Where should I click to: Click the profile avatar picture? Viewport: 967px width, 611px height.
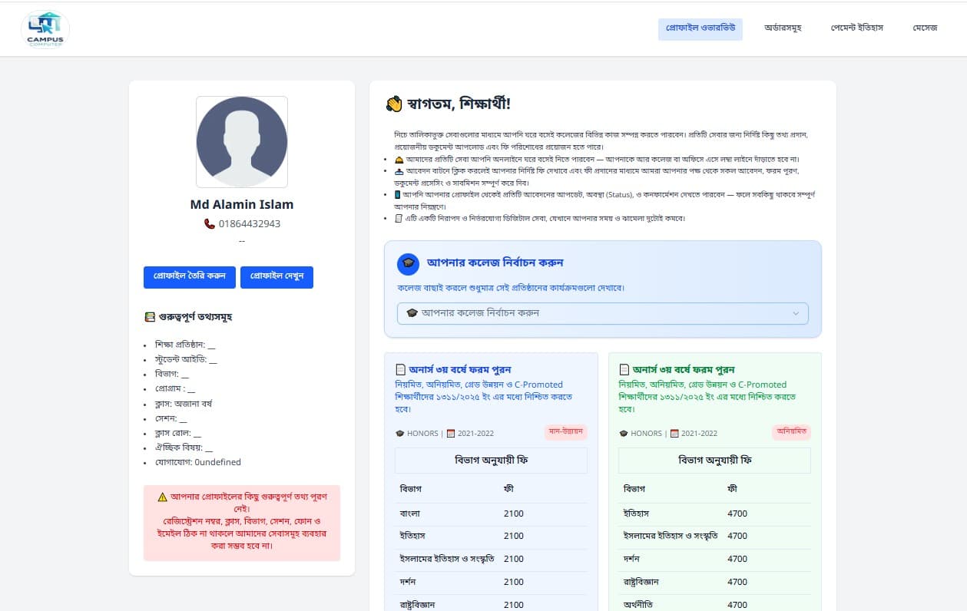click(242, 142)
